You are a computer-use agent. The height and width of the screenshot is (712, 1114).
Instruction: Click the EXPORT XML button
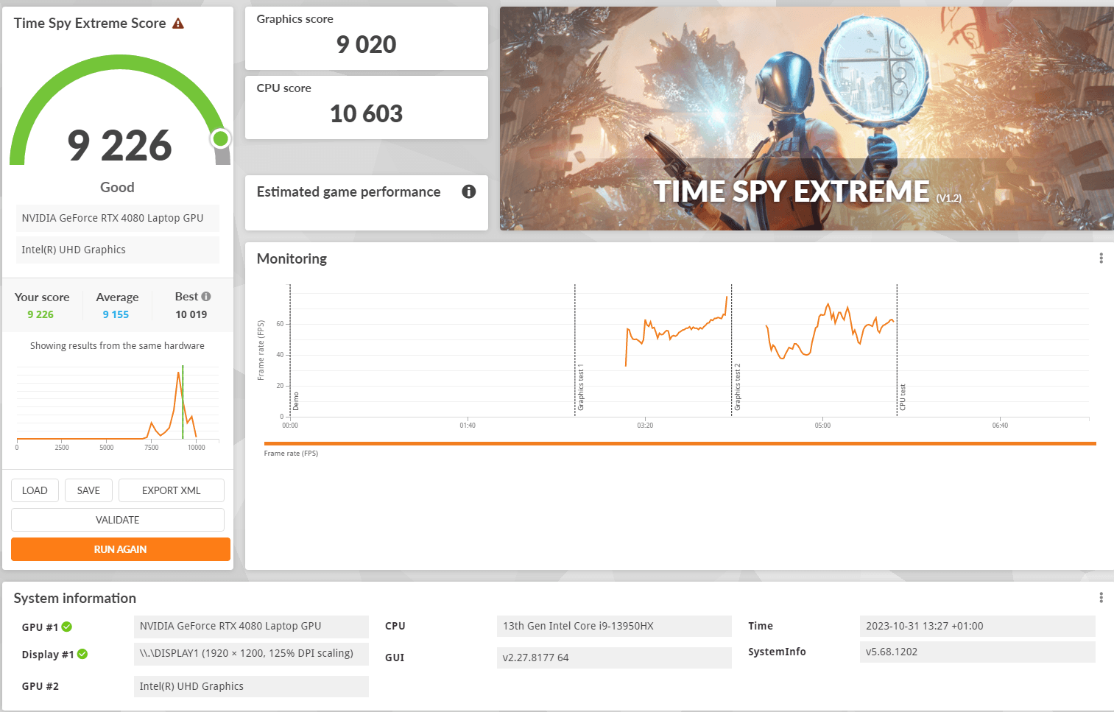(x=172, y=490)
